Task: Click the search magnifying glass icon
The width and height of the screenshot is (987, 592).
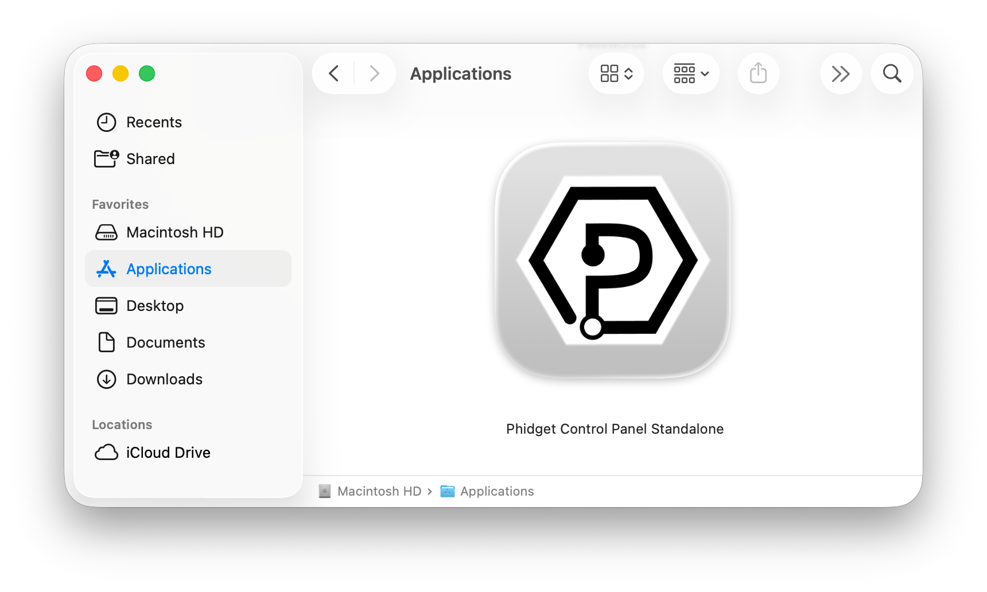Action: point(892,73)
